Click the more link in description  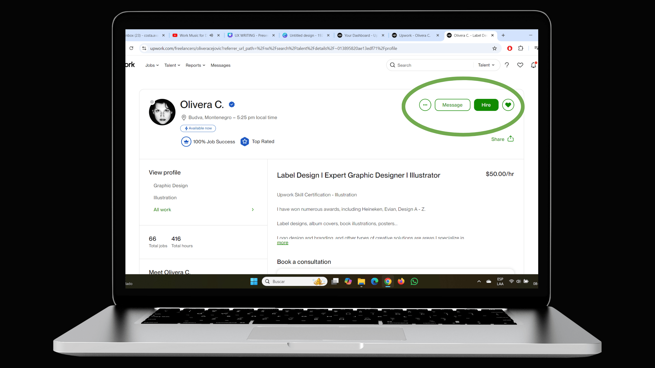(x=282, y=243)
